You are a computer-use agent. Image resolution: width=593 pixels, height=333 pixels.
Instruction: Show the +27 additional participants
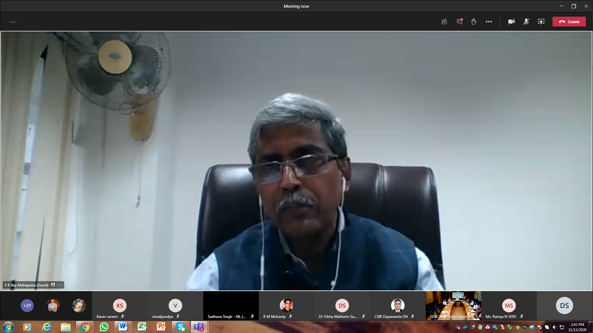pyautogui.click(x=27, y=306)
